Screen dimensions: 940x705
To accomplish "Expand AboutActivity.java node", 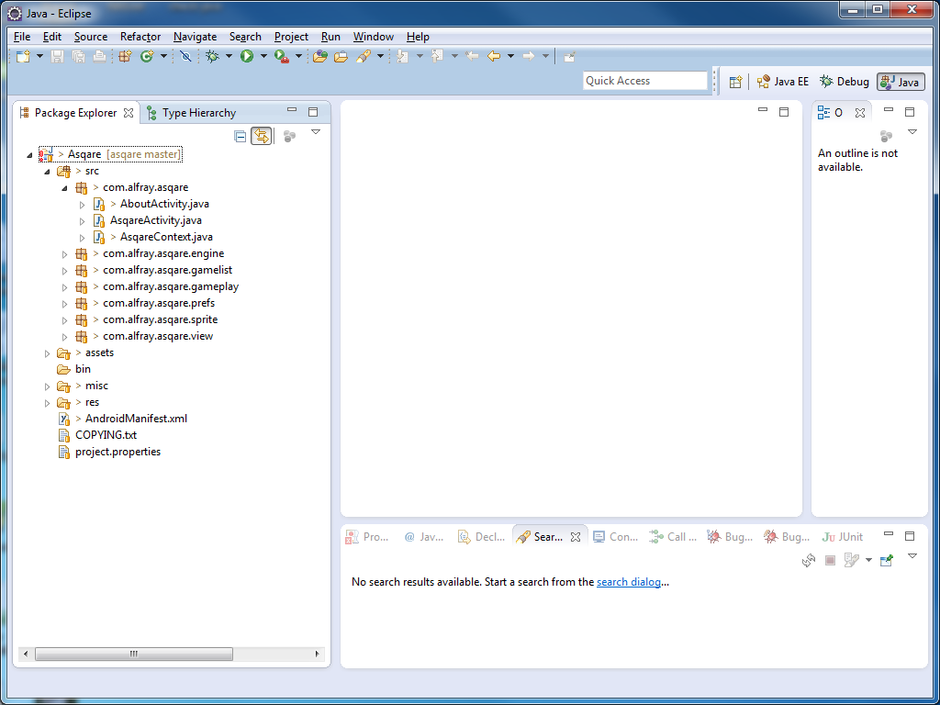I will pyautogui.click(x=82, y=205).
